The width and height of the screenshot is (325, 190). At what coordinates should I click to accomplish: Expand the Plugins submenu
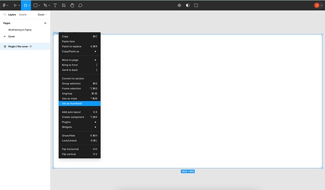click(x=79, y=122)
